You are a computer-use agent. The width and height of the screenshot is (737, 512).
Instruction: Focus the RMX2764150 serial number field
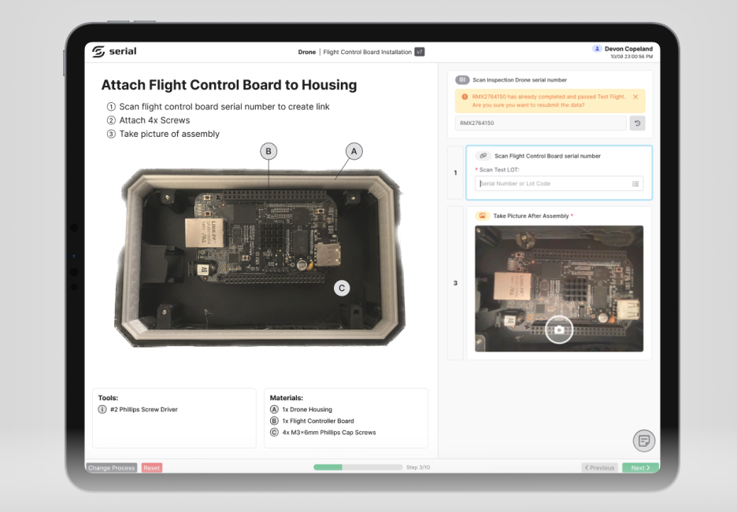tap(540, 123)
